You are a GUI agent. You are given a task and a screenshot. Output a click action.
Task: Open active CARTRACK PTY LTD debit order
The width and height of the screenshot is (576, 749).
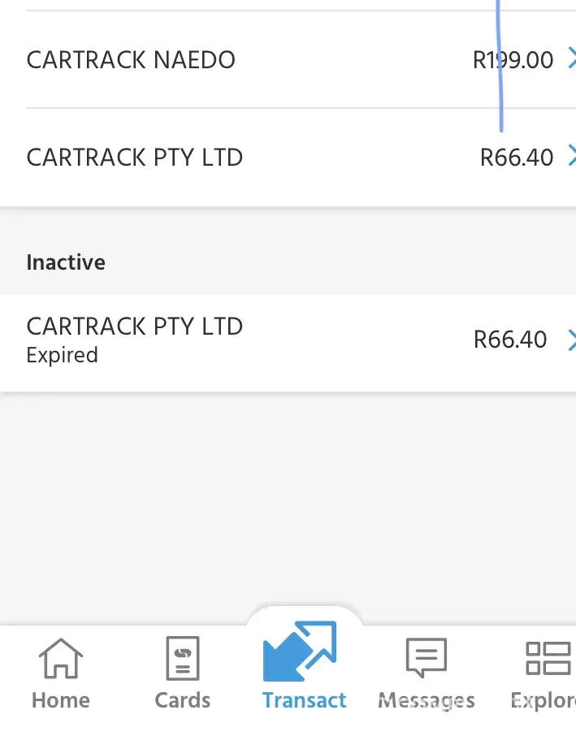coord(135,158)
